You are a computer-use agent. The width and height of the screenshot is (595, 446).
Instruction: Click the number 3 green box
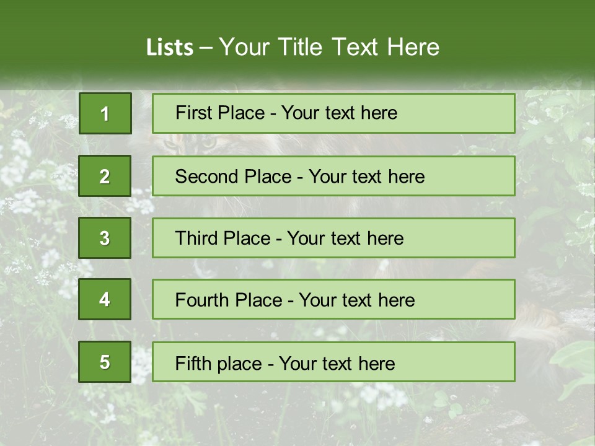105,238
